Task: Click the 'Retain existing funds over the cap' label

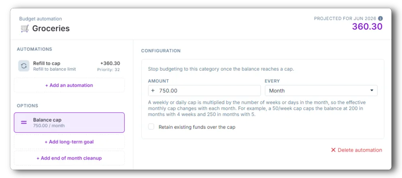Action: 197,127
